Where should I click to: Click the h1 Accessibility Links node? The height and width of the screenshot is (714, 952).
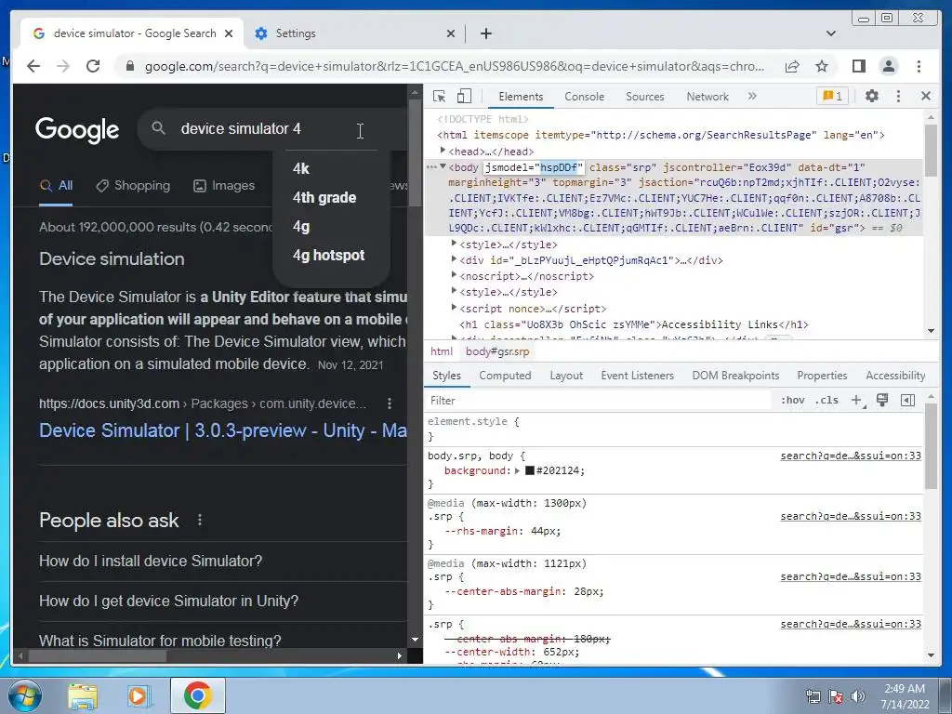tap(634, 324)
